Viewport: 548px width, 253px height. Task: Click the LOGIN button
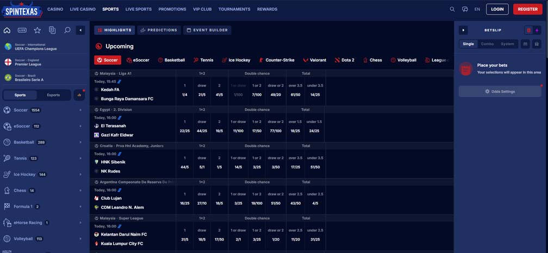coord(497,9)
